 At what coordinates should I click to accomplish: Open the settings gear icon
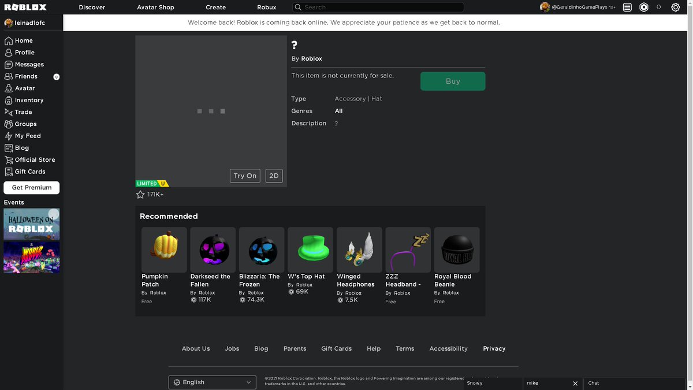[x=676, y=8]
